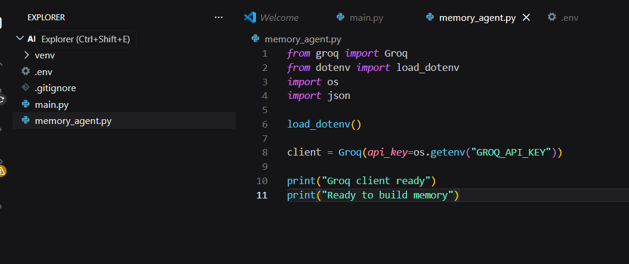The height and width of the screenshot is (264, 629).
Task: Click the EXPLORER panel title
Action: (x=46, y=18)
